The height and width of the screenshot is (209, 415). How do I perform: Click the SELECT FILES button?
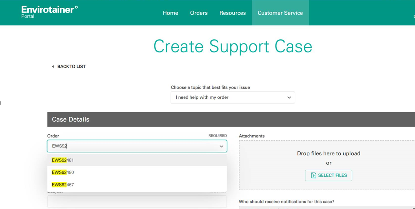[329, 175]
